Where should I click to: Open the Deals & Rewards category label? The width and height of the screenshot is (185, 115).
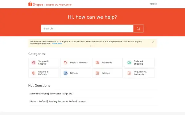(79, 63)
